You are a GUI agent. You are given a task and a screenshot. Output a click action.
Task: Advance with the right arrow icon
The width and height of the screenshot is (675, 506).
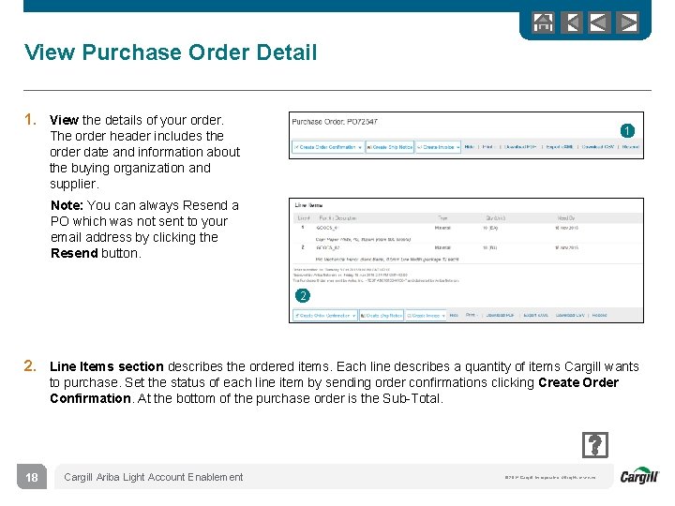(x=628, y=22)
